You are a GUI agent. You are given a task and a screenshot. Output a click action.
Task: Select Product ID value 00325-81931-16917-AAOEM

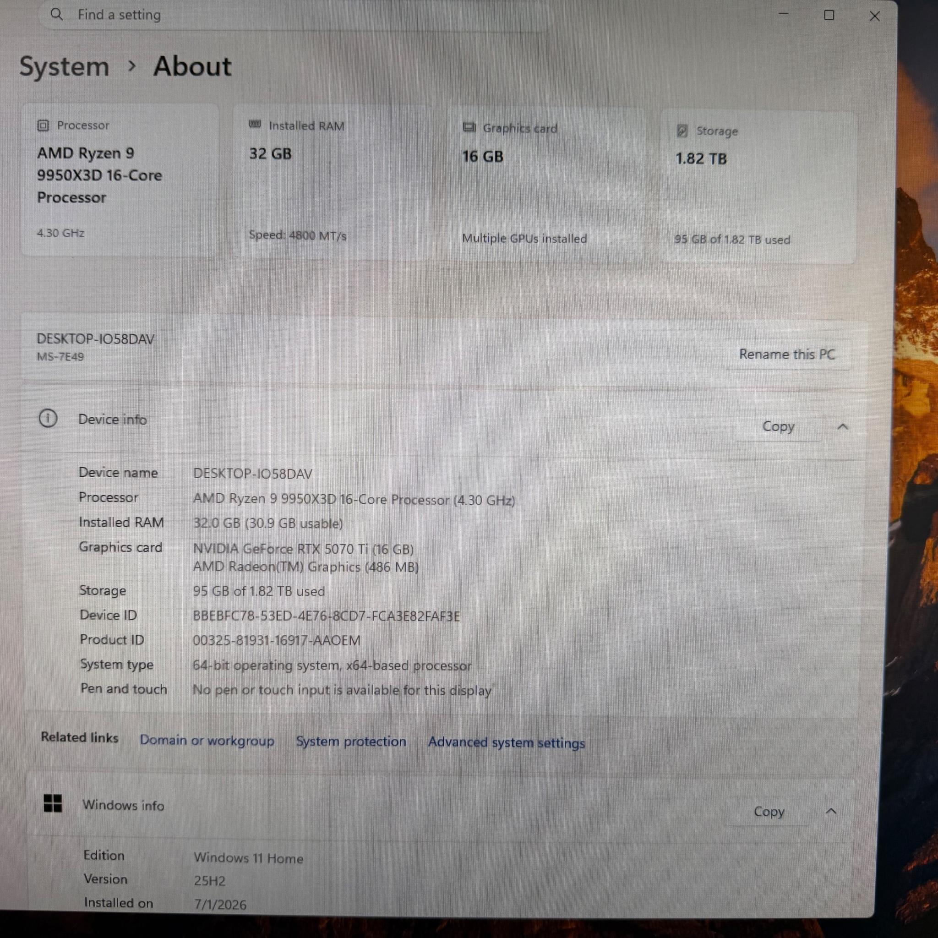tap(276, 640)
